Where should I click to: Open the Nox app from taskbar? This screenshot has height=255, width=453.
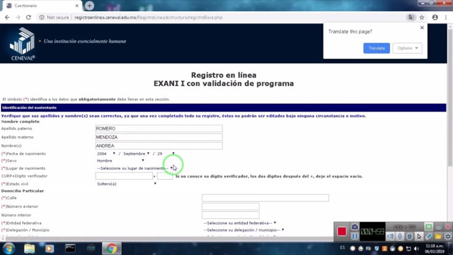91,249
